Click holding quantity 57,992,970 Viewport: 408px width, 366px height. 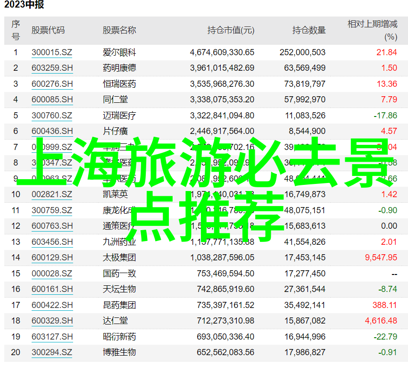pos(305,100)
